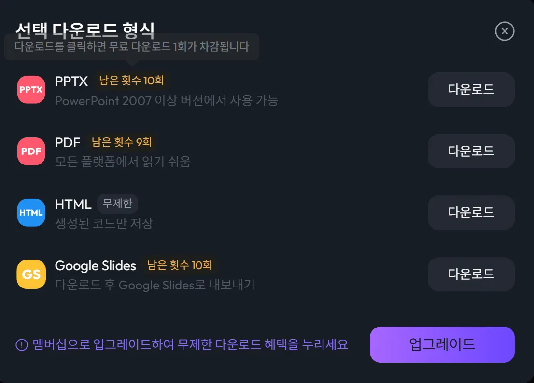Click the red PPTX format icon

point(31,90)
